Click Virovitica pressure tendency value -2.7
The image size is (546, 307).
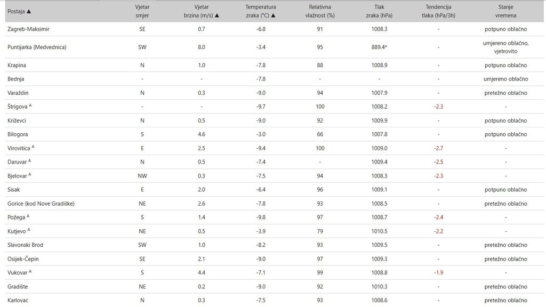pos(438,148)
